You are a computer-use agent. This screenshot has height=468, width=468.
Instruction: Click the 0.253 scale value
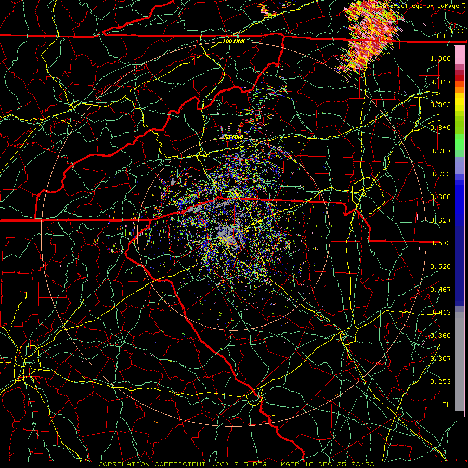(440, 382)
